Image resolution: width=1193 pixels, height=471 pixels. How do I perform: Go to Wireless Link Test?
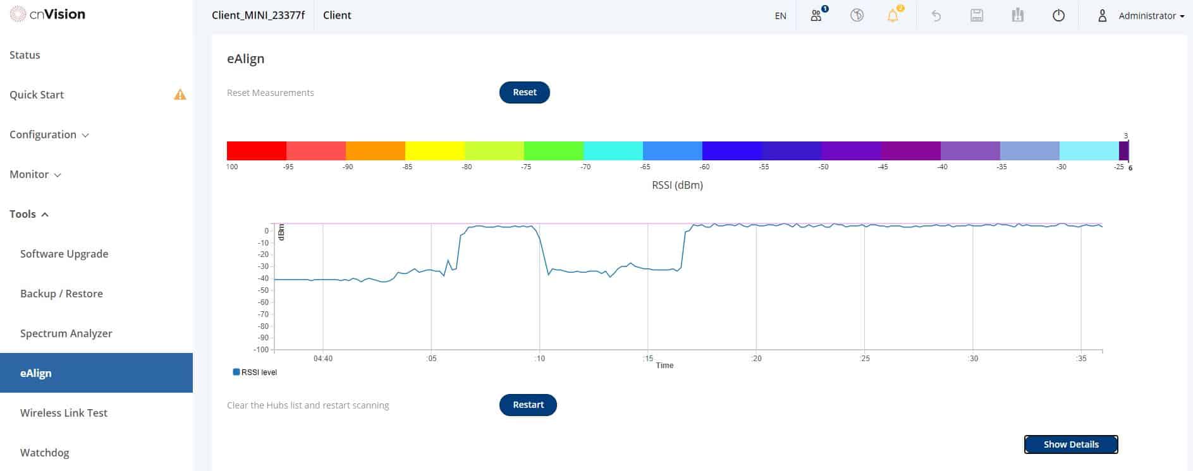(x=64, y=413)
